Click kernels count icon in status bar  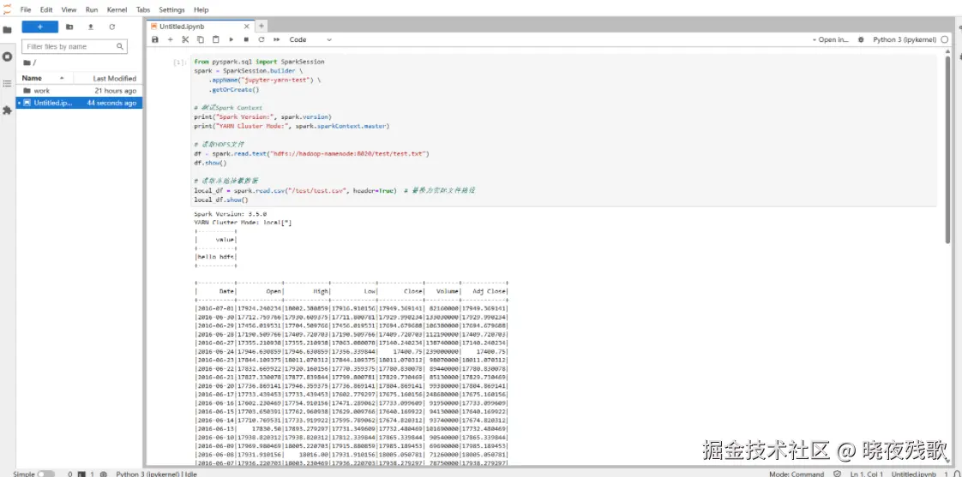104,474
